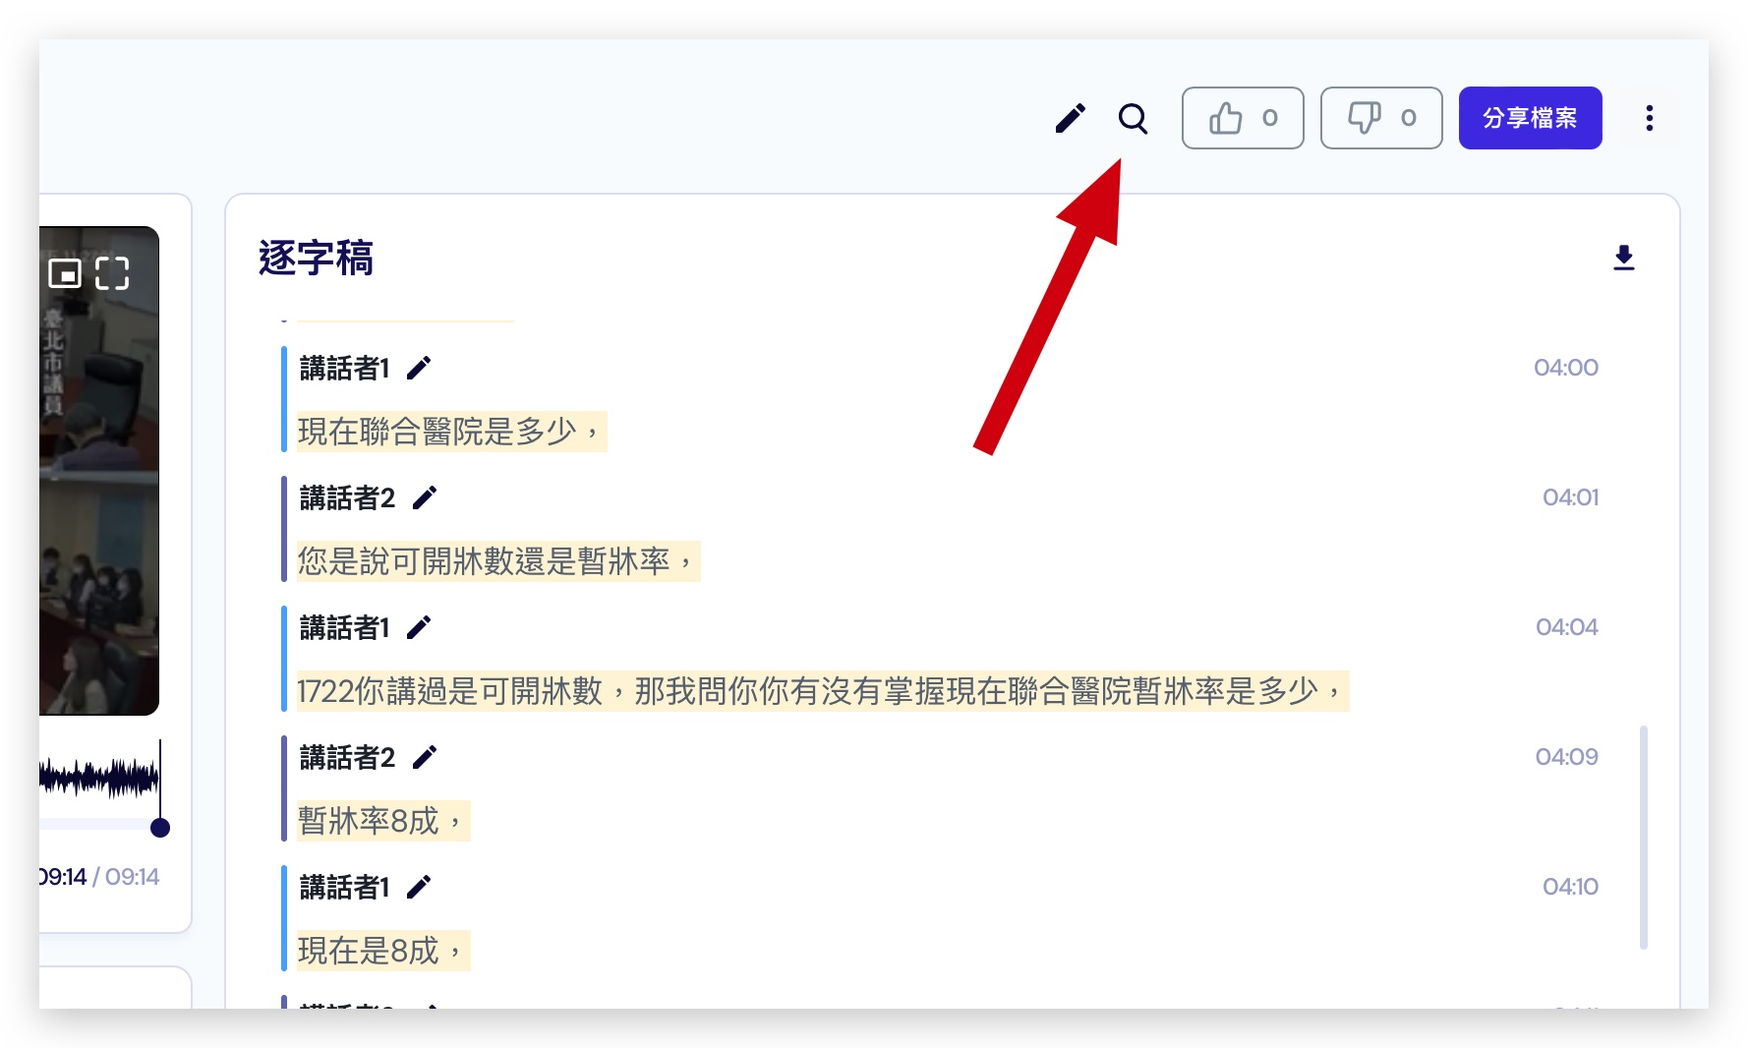1748x1048 pixels.
Task: Click the thumbs-down dislike button
Action: (1381, 118)
